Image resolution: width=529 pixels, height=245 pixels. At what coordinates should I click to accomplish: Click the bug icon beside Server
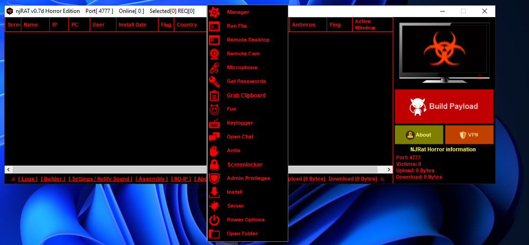(x=214, y=206)
